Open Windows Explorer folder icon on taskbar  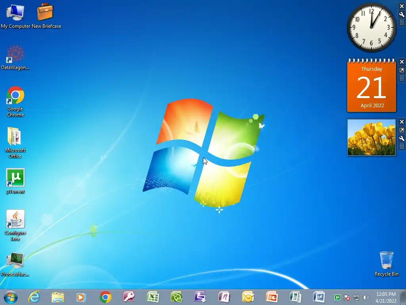pyautogui.click(x=58, y=297)
